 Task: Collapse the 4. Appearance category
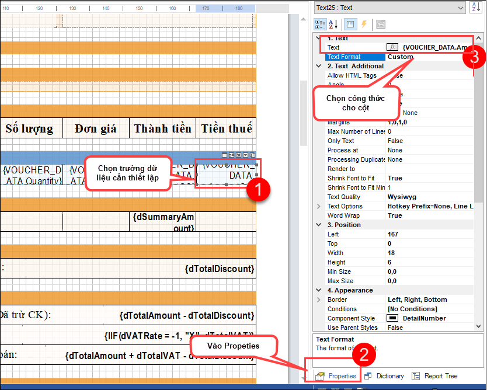pyautogui.click(x=319, y=290)
